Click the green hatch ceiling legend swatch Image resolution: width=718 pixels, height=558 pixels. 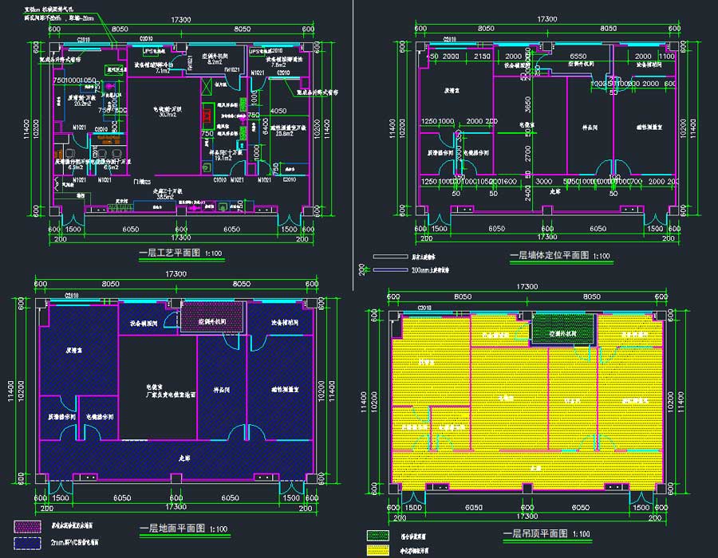383,536
